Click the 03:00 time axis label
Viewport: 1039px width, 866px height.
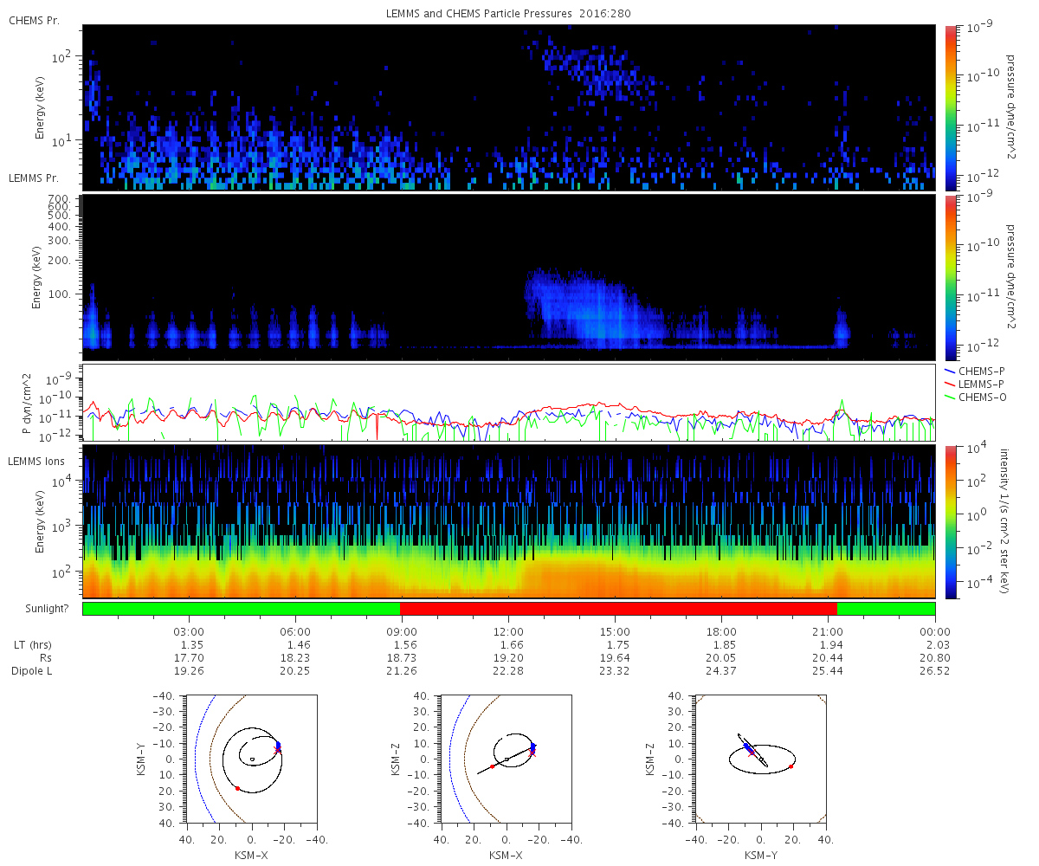(189, 631)
